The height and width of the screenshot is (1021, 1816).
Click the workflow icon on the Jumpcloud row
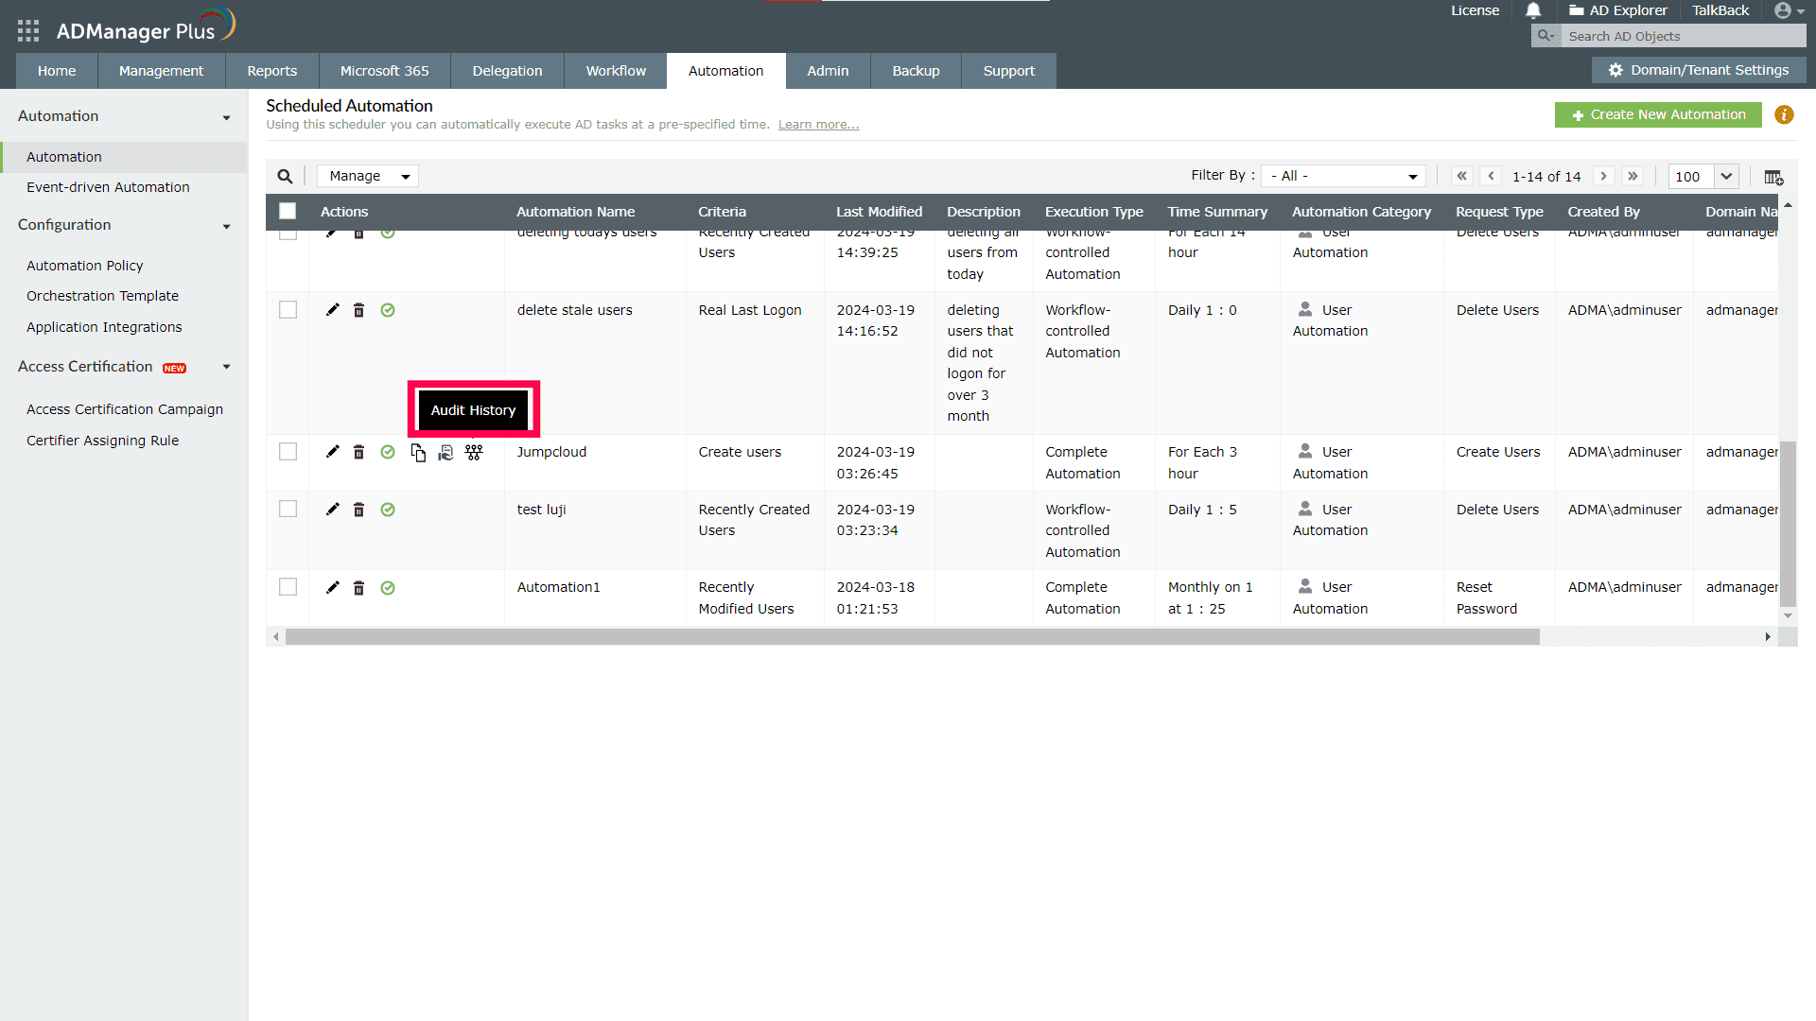tap(474, 453)
